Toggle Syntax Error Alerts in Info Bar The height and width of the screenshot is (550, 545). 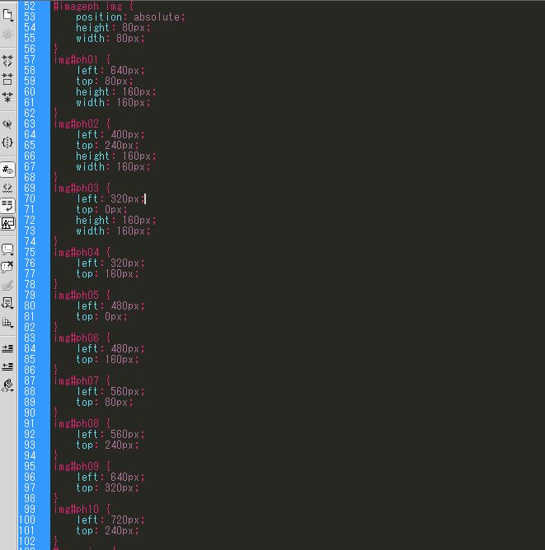coord(7,223)
